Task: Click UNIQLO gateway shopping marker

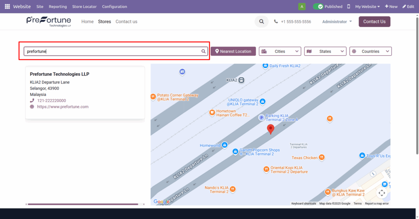Action: pos(262,102)
